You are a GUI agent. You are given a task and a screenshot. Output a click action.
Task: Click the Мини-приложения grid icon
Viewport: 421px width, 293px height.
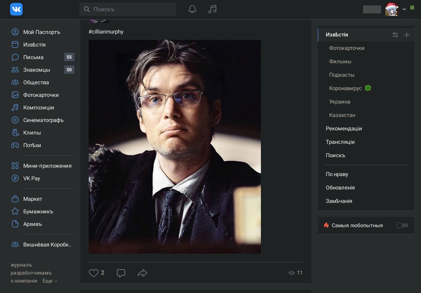15,166
